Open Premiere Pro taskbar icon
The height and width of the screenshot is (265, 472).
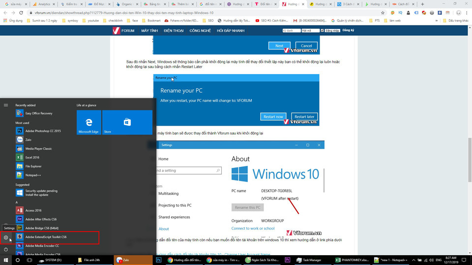[288, 260]
